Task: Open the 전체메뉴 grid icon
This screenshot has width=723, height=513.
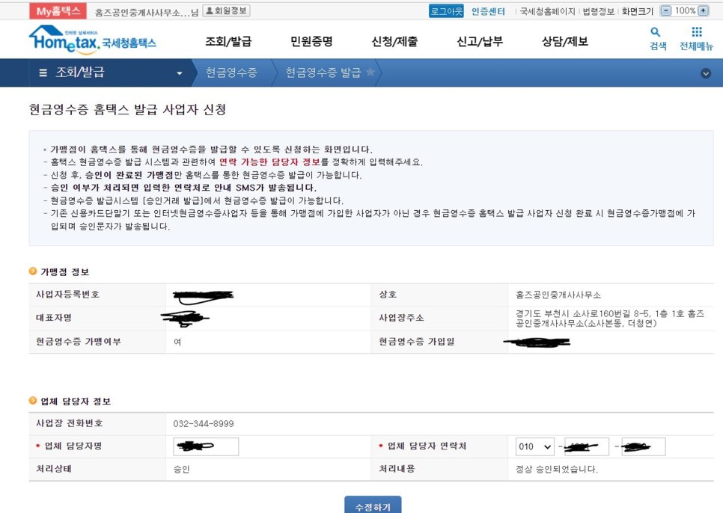Action: (x=697, y=31)
